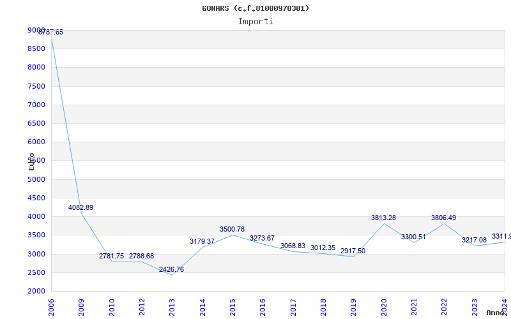Screen dimensions: 511x319
Task: Click the 2019 x-axis year label
Action: (x=354, y=308)
